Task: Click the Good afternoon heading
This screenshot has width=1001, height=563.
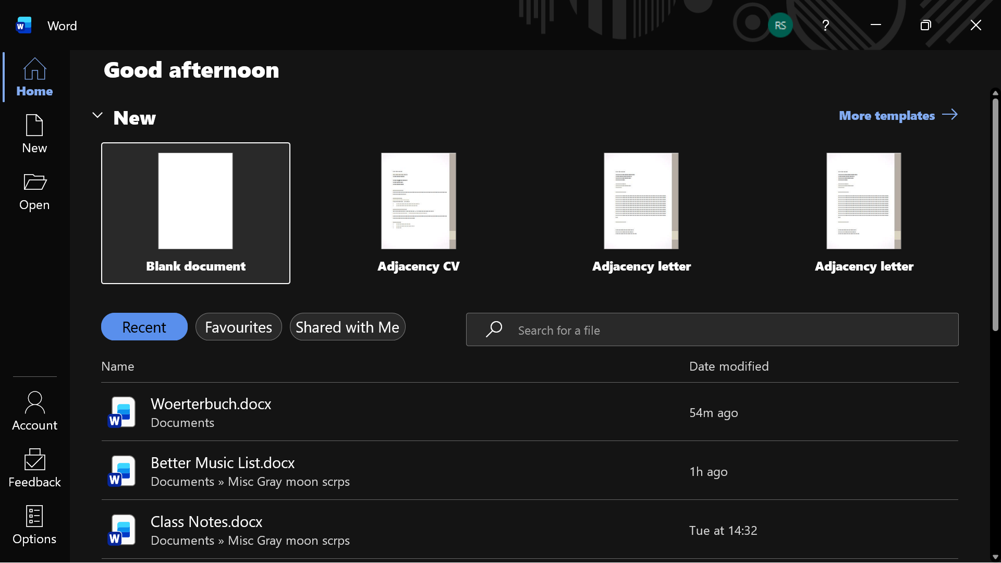Action: tap(191, 70)
